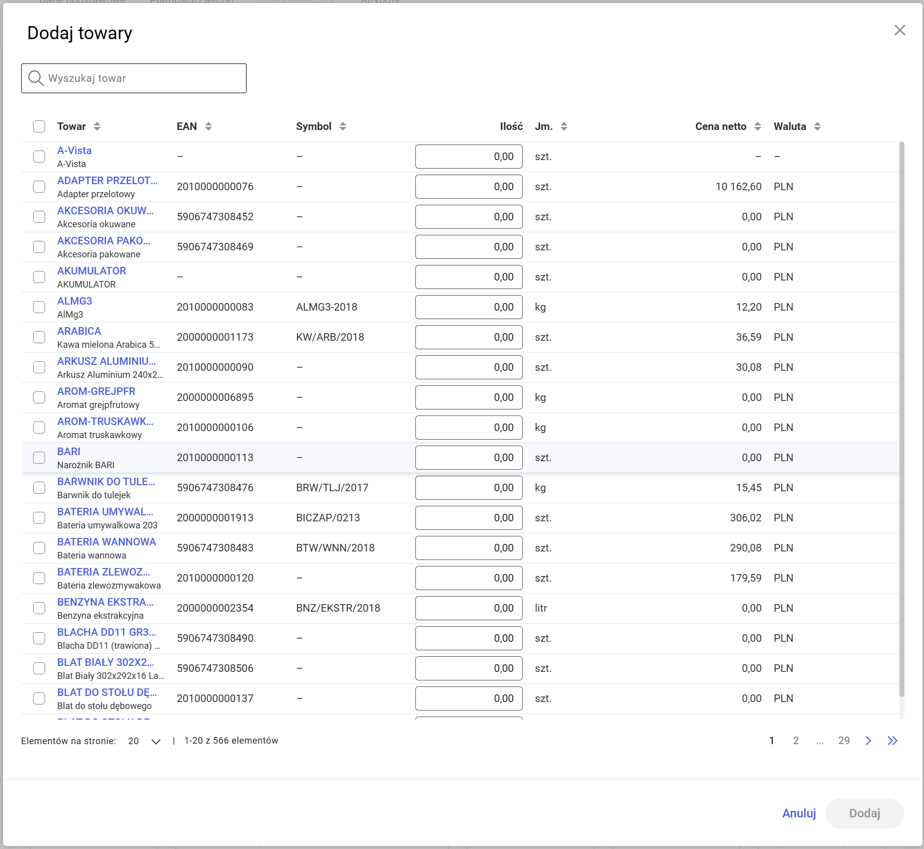Go to page 2
The height and width of the screenshot is (849, 924).
click(x=796, y=741)
